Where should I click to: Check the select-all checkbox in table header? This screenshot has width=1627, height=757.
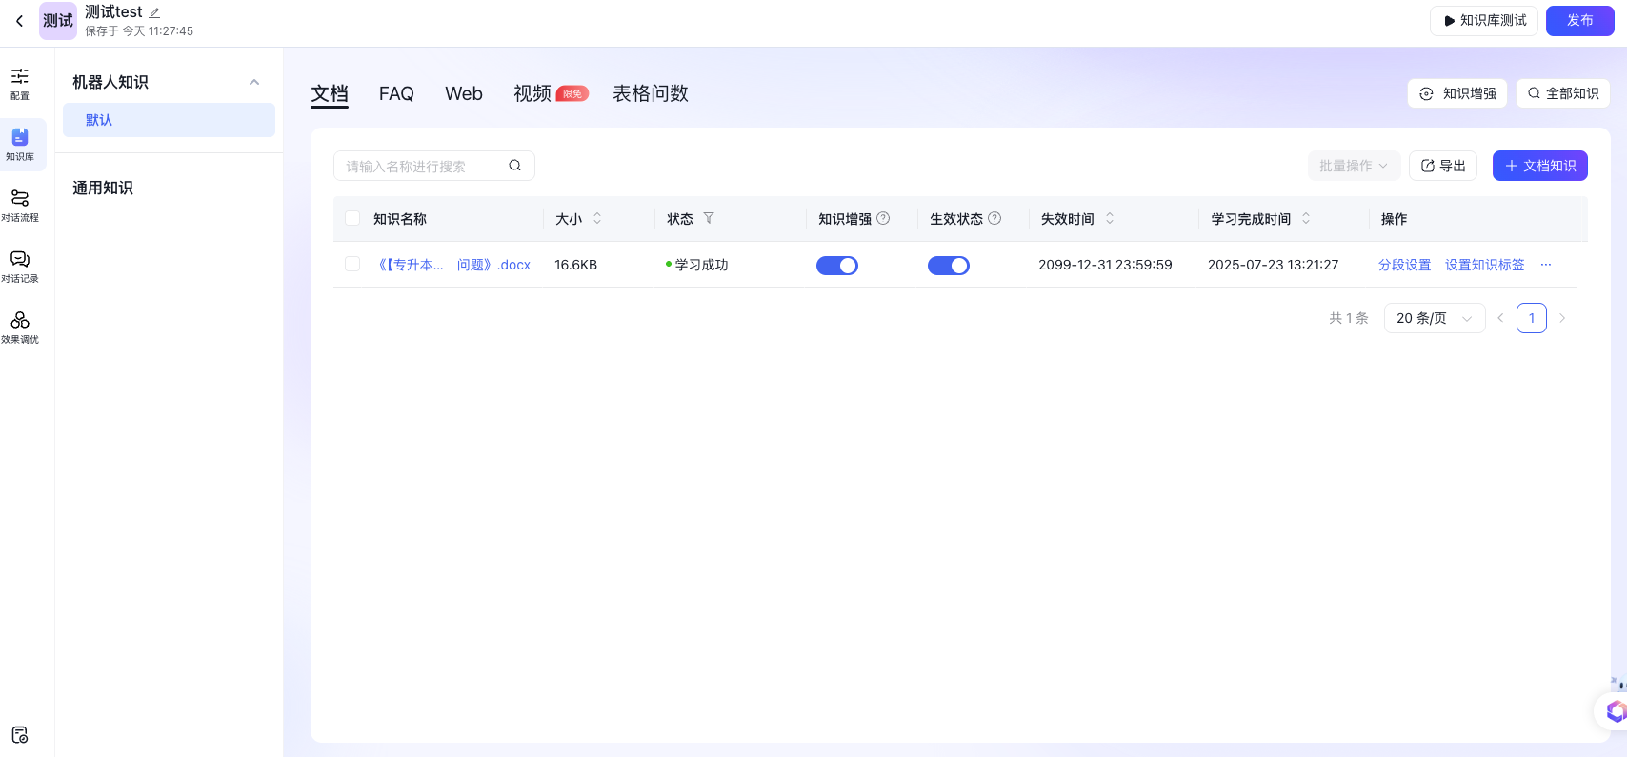[352, 218]
